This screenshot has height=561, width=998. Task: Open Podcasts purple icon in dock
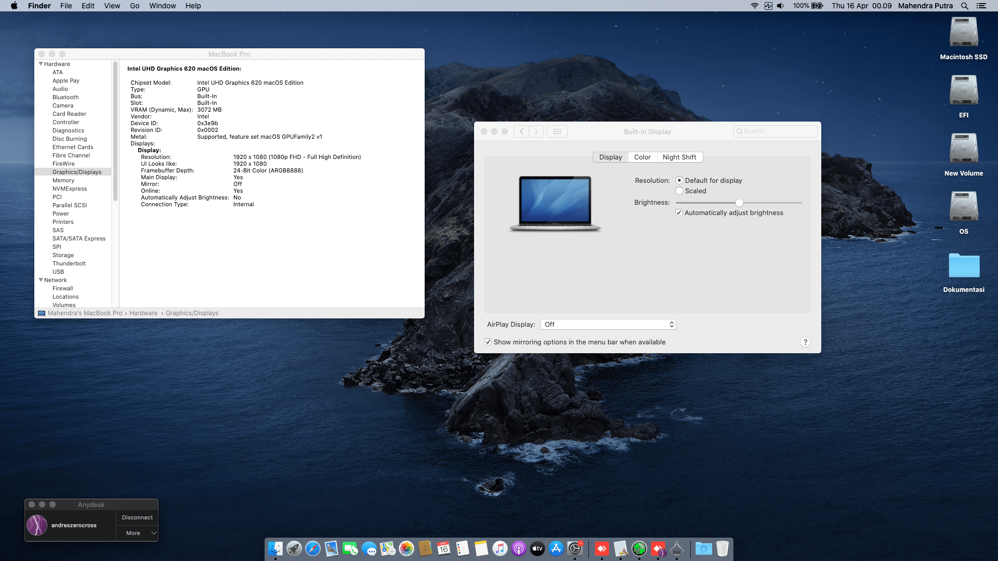(x=519, y=549)
